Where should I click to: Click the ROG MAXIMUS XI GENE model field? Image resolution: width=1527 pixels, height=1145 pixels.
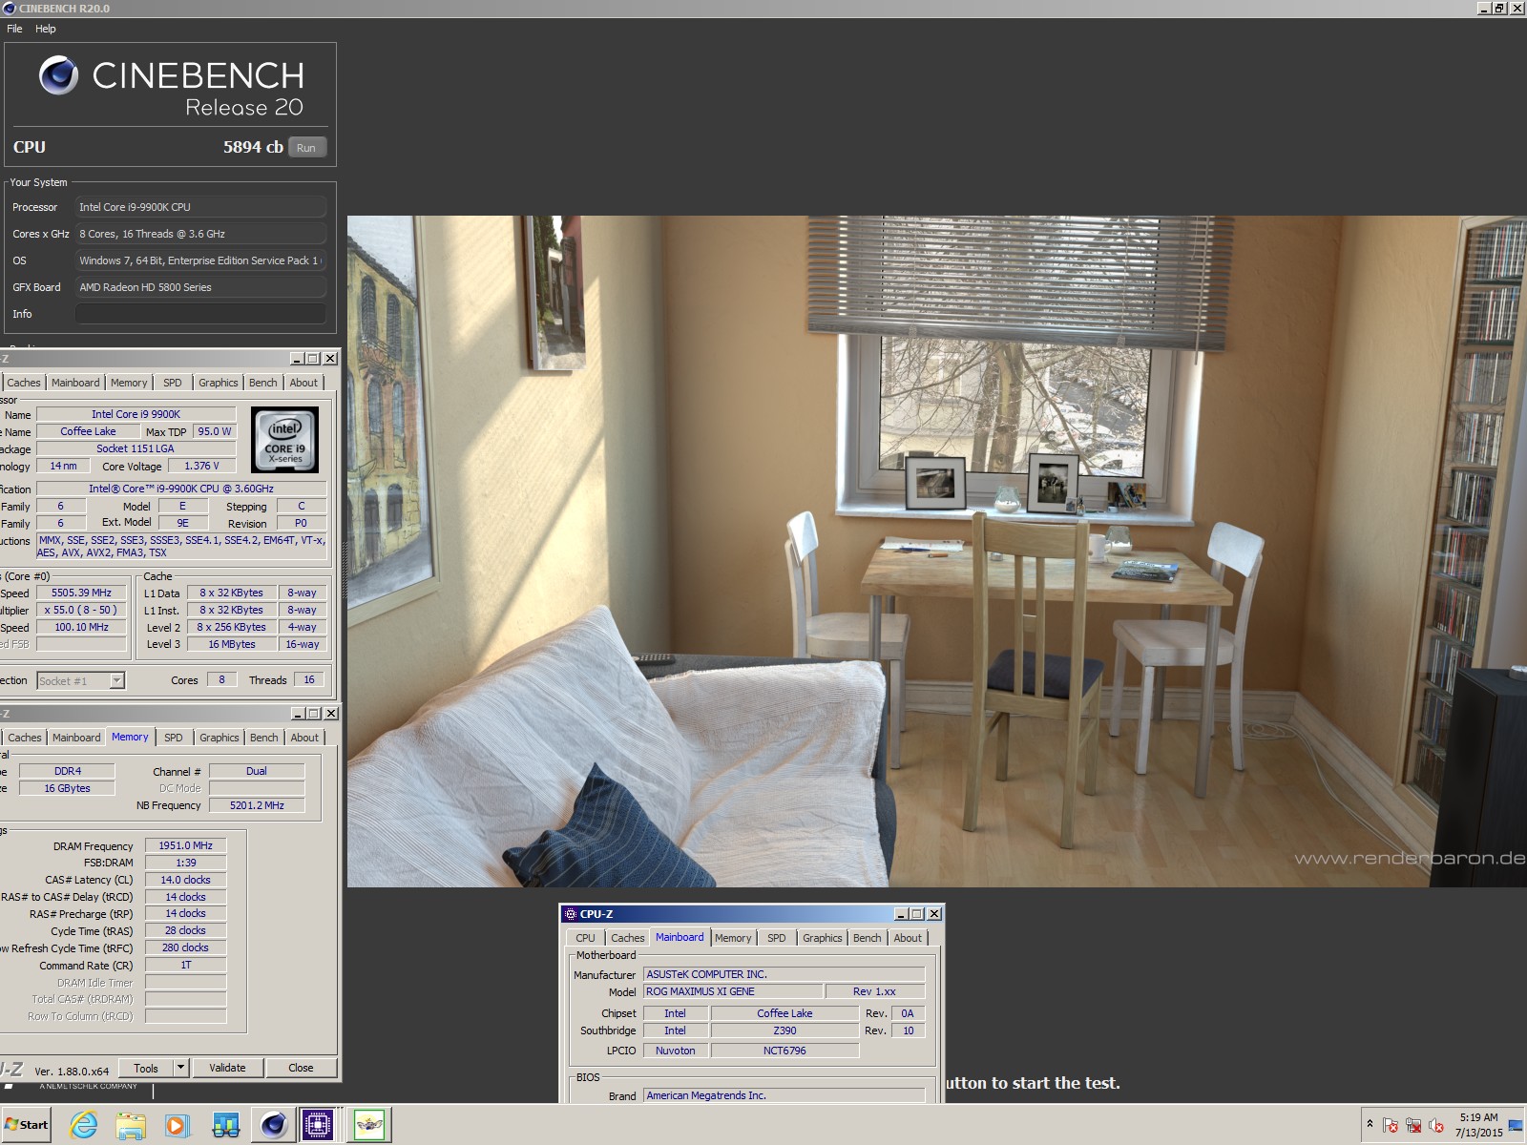coord(733,992)
